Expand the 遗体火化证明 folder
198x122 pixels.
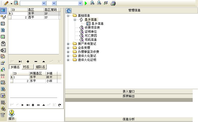pos(68,60)
